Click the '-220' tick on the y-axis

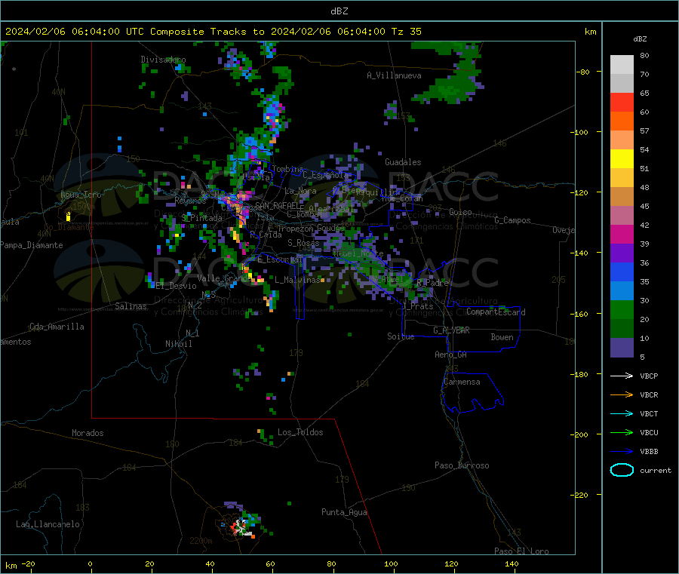pyautogui.click(x=581, y=496)
